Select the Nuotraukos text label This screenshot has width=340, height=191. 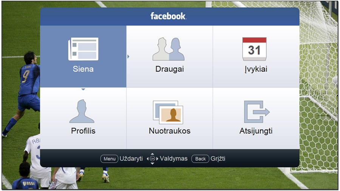click(170, 131)
